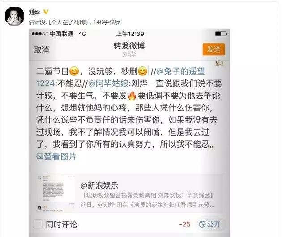
Task: Click Liu Ye's profile avatar
Action: point(14,16)
